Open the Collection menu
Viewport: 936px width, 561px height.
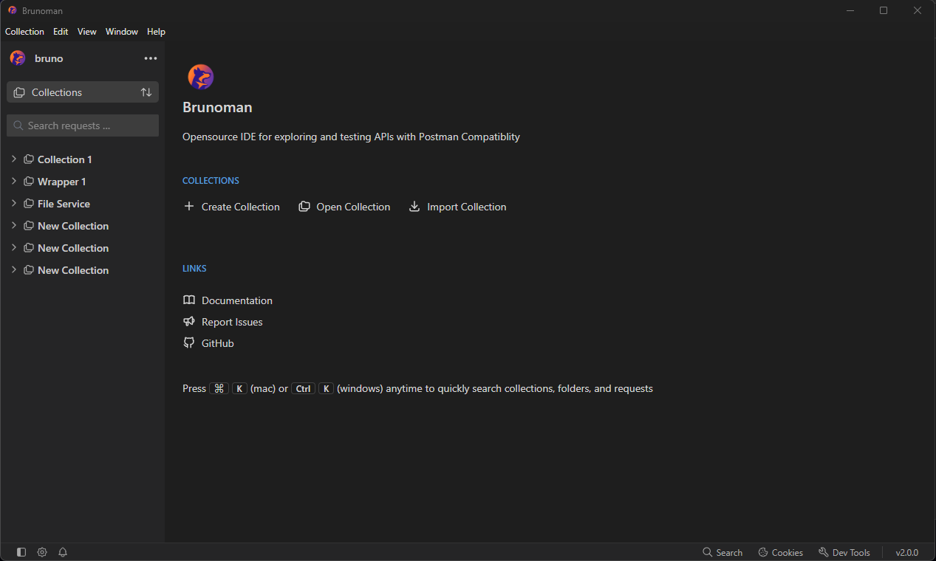tap(24, 31)
